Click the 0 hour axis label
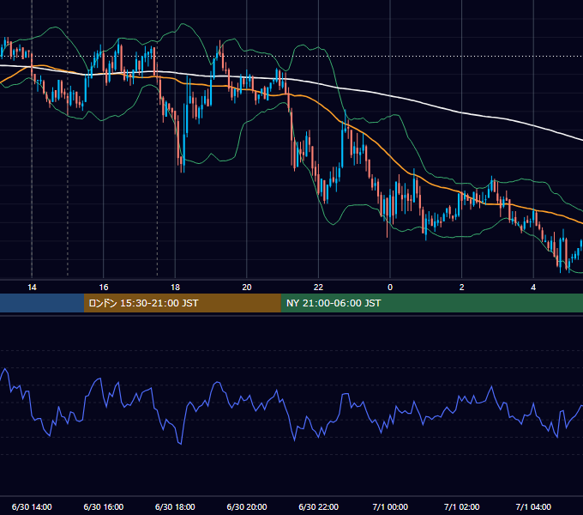Viewport: 583px width, 515px height. pos(390,288)
